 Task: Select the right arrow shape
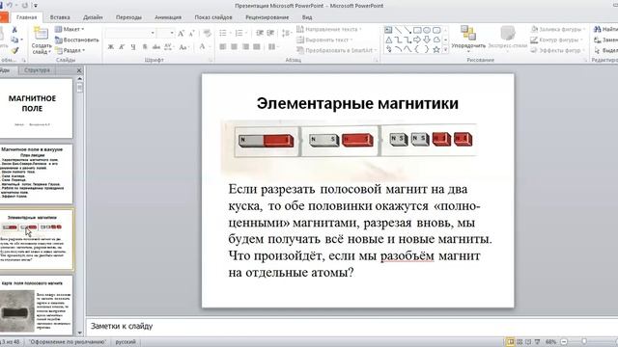pos(417,40)
